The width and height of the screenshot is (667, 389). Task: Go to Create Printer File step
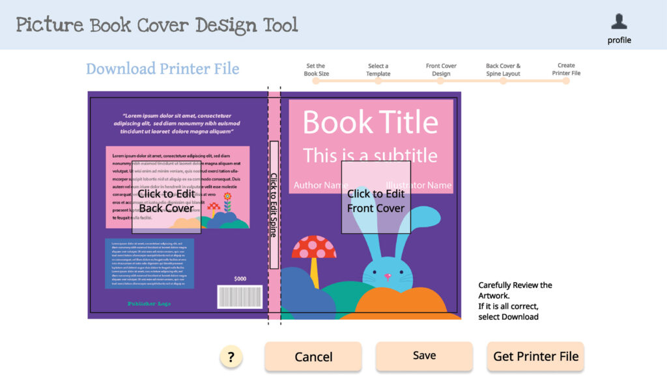coord(566,72)
